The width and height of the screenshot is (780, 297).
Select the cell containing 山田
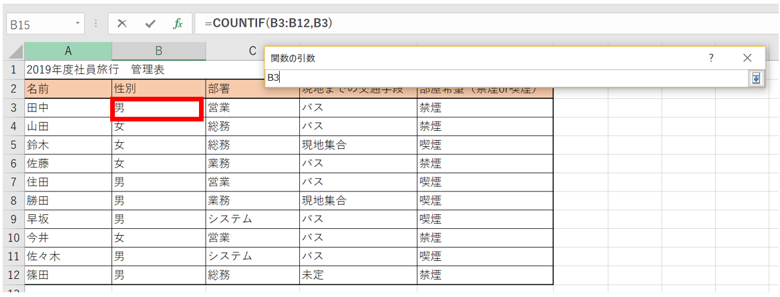[68, 126]
